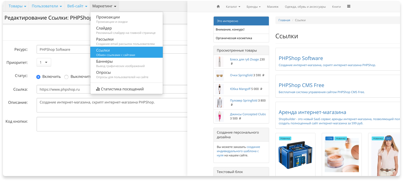Choose Рассылки from the Маркетинг menu
Viewport: 403px width, 181px height.
click(x=127, y=41)
